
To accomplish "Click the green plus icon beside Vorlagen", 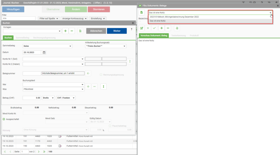I will [65, 31].
